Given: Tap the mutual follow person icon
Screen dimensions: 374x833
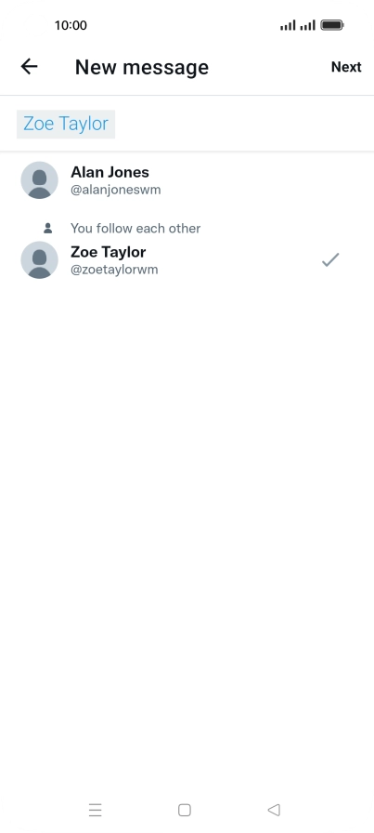Looking at the screenshot, I should pyautogui.click(x=47, y=229).
